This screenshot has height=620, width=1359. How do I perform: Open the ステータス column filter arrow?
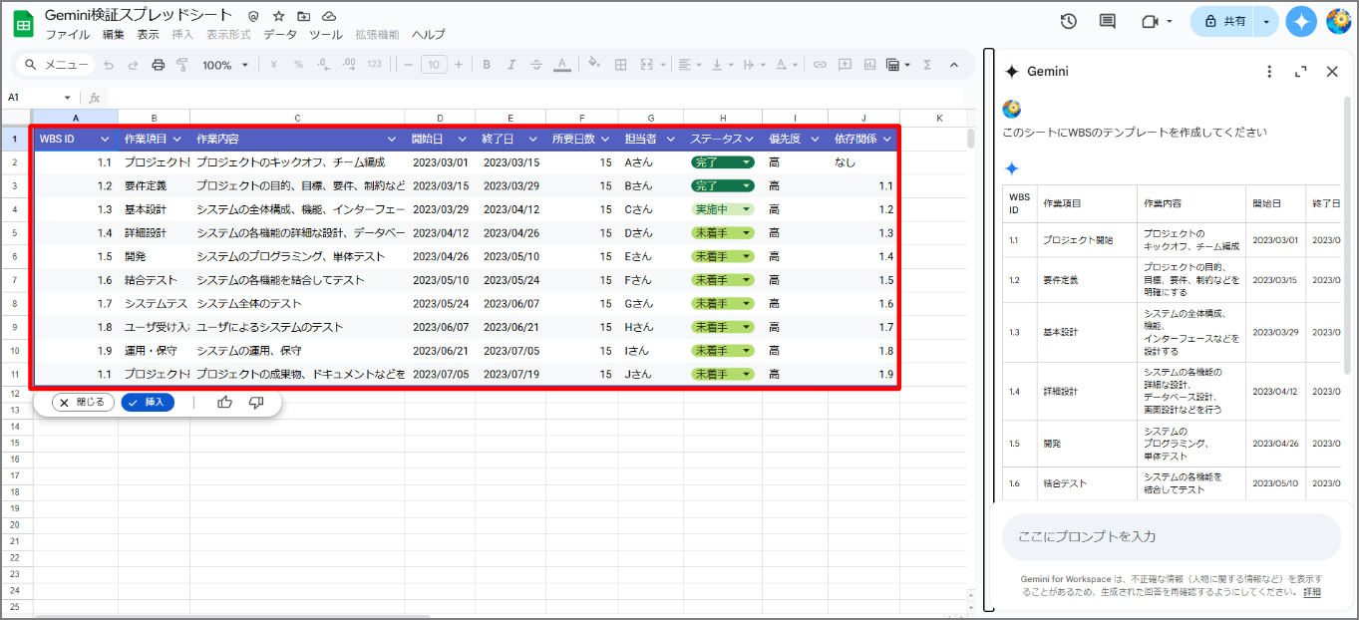[x=749, y=140]
